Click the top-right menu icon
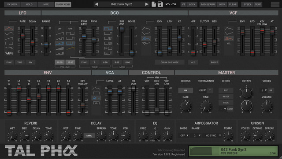This screenshot has height=159, width=282. pos(275,4)
